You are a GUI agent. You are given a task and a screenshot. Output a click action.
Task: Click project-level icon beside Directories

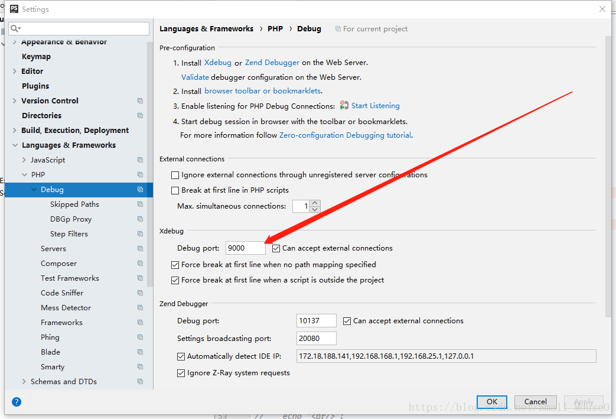pos(140,116)
